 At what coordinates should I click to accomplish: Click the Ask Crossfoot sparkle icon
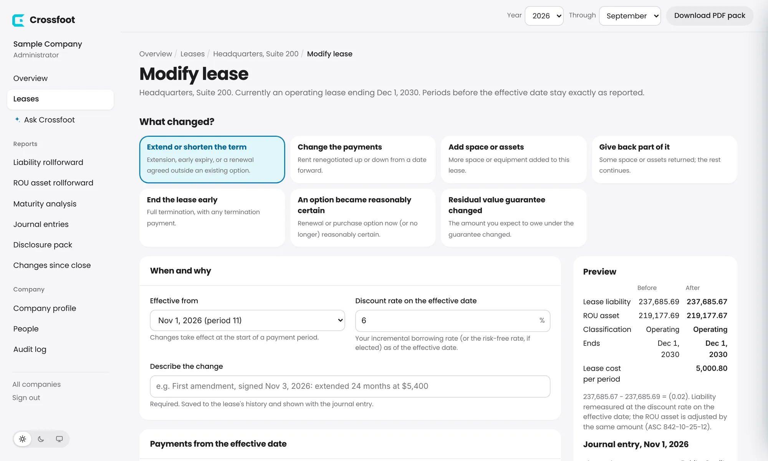[x=17, y=119]
